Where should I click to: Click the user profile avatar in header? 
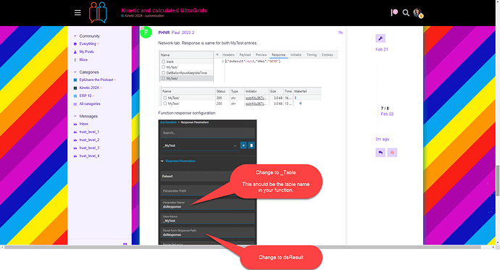417,13
